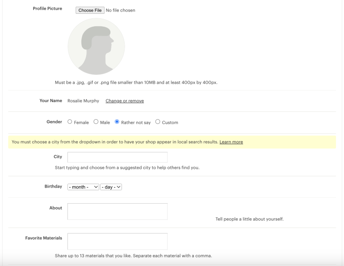Click the 'City' field label

[58, 157]
